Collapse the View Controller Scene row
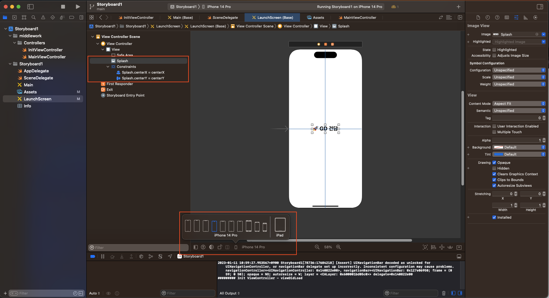Image resolution: width=549 pixels, height=298 pixels. click(93, 37)
